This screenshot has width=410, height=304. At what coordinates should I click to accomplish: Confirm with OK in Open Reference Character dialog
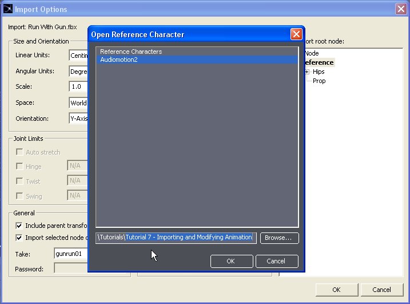pyautogui.click(x=232, y=261)
